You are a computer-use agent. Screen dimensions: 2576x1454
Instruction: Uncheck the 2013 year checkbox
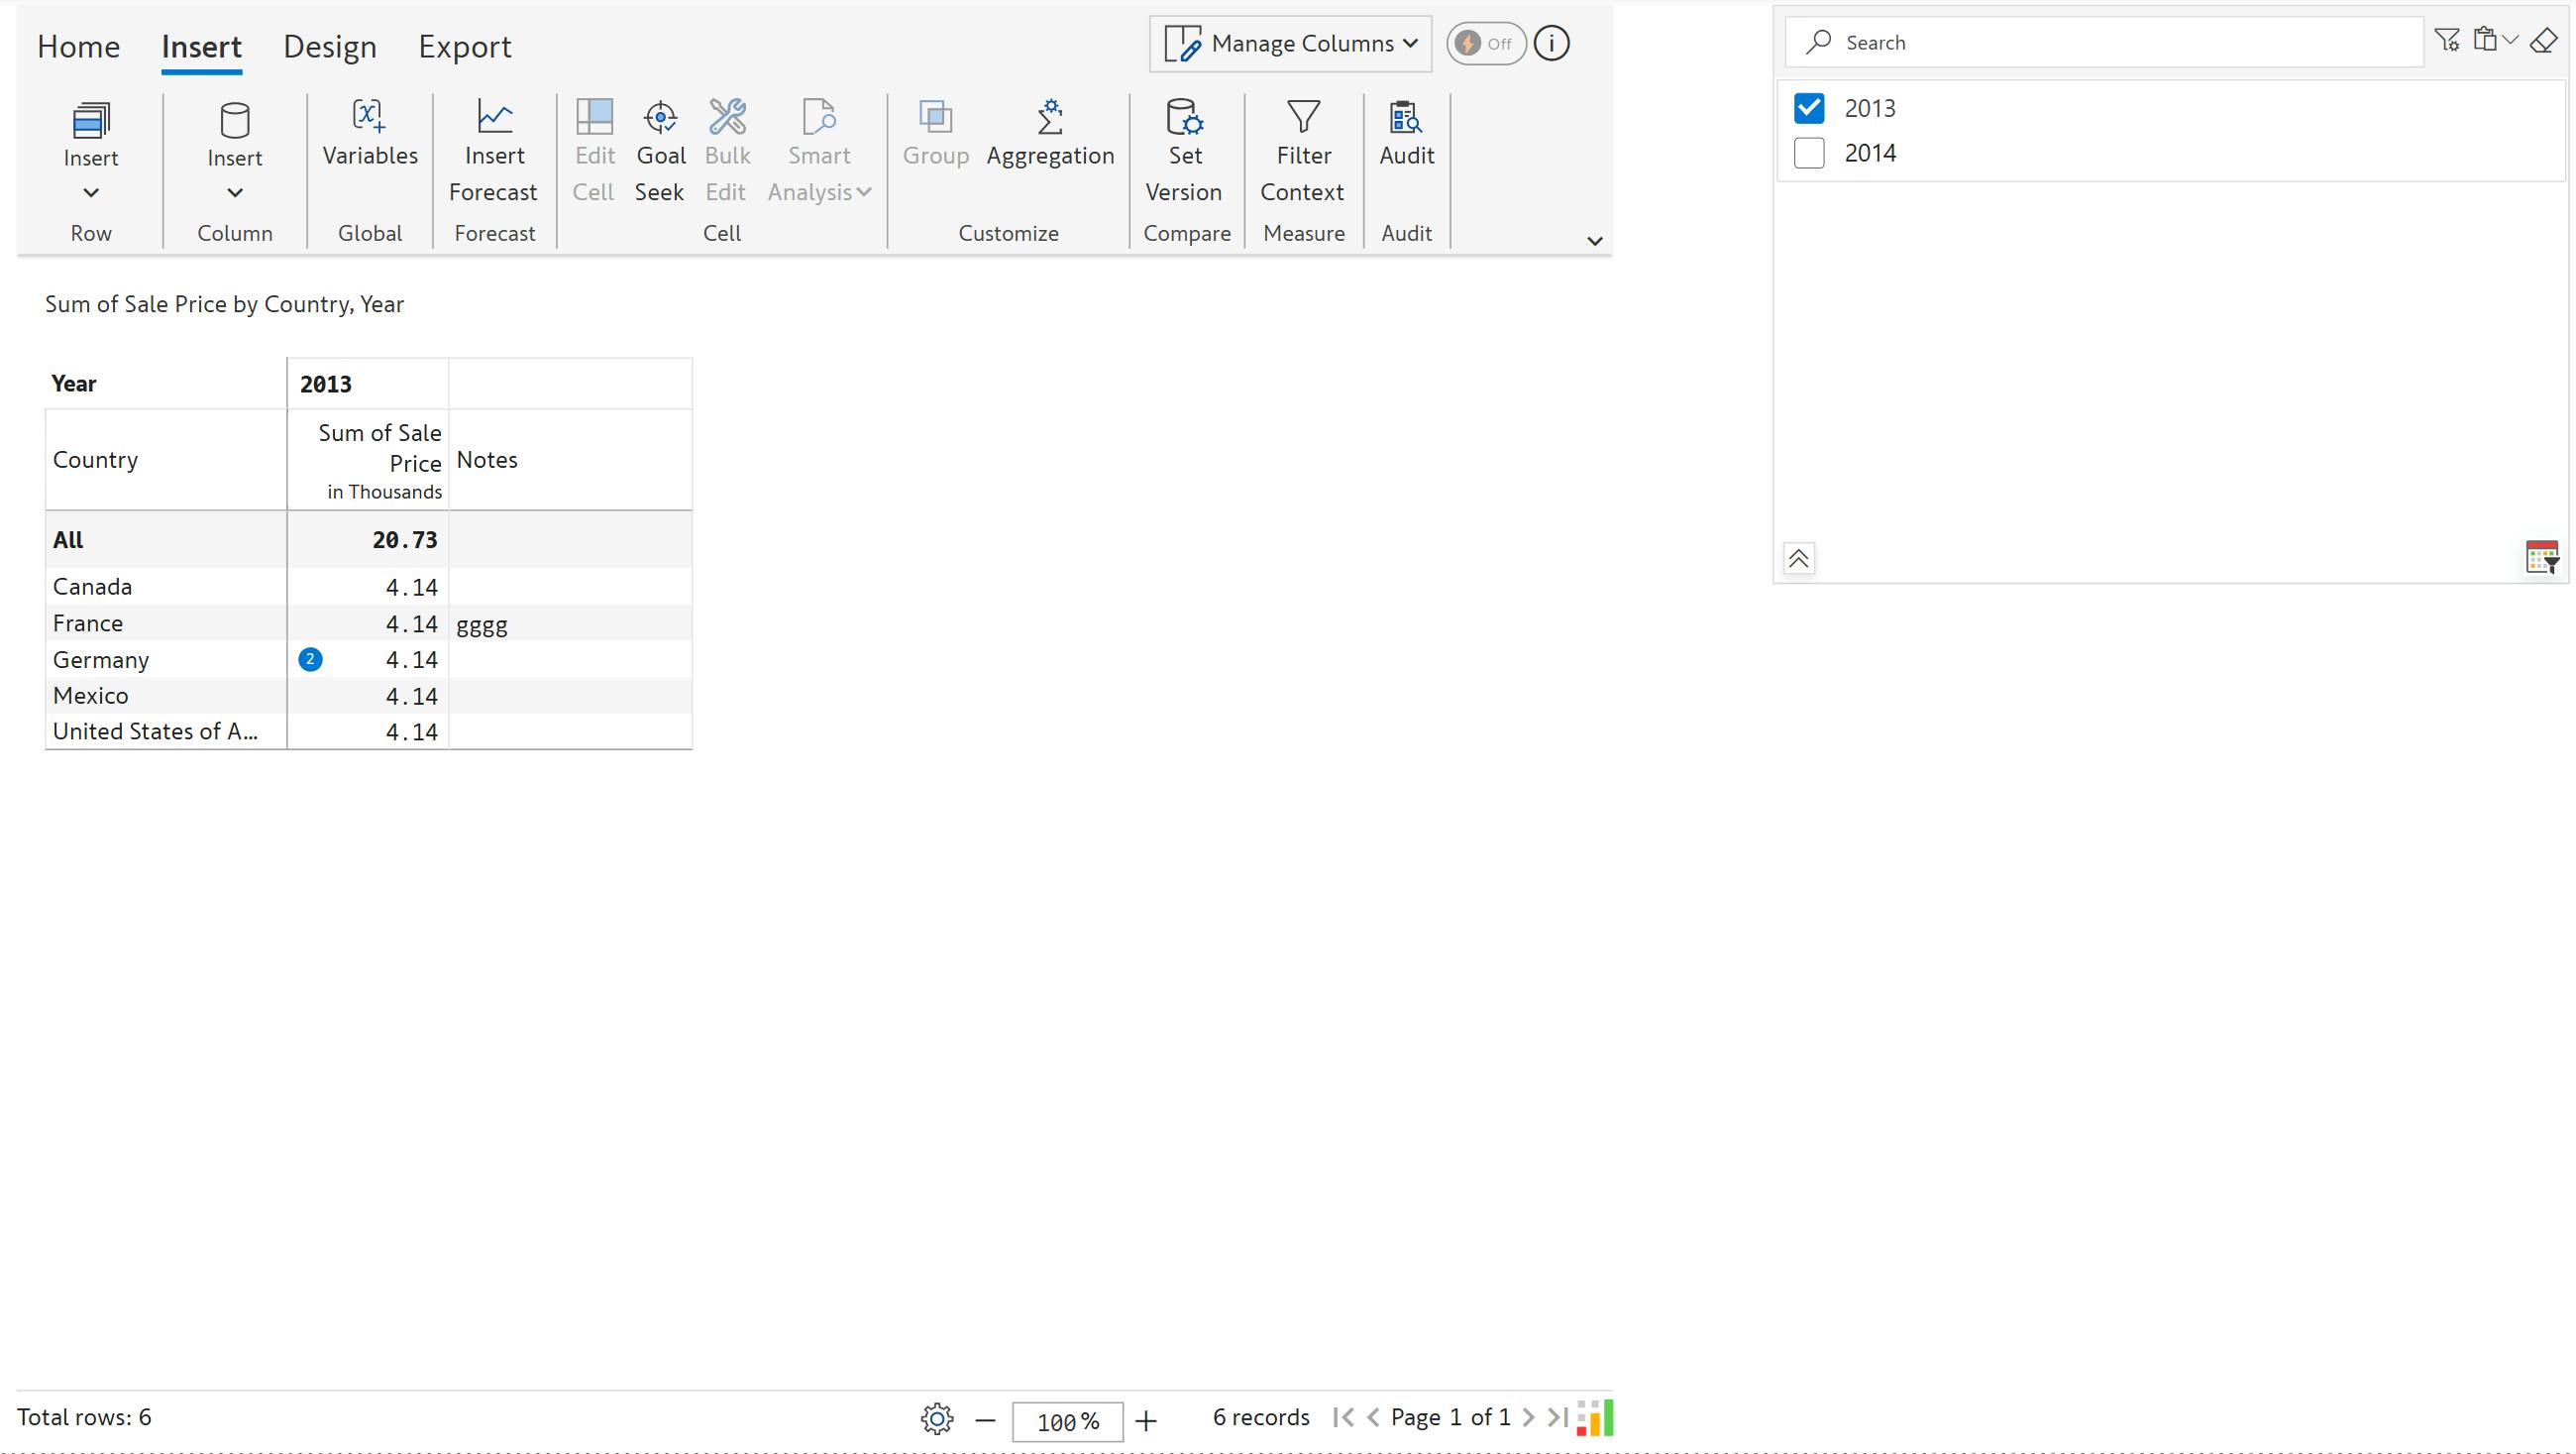pyautogui.click(x=1809, y=108)
